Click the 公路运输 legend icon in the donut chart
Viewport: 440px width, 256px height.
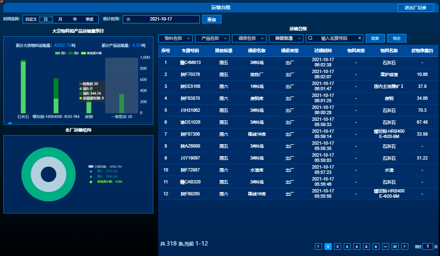(91, 167)
